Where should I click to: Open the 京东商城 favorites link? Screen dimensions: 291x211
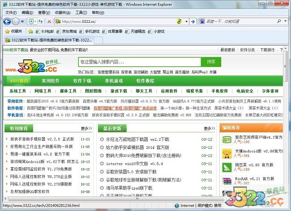pos(66,31)
